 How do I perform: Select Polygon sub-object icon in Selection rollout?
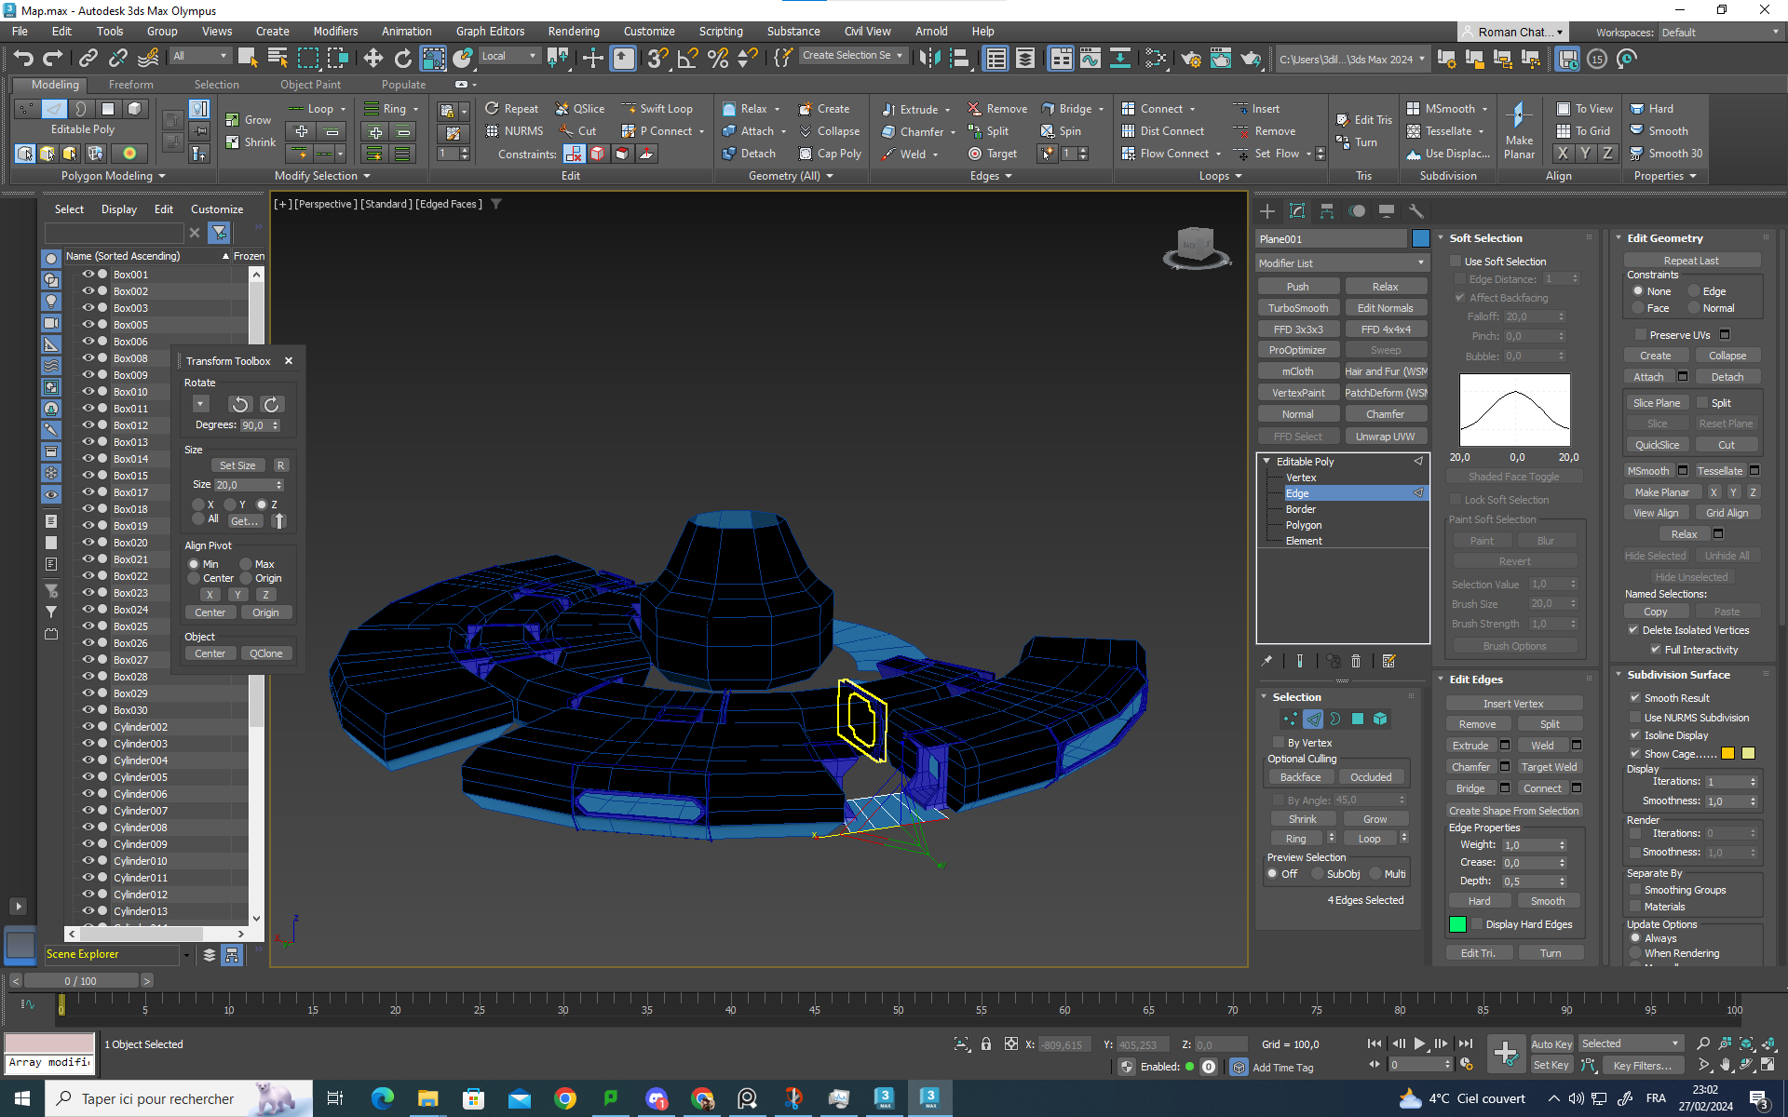point(1358,719)
